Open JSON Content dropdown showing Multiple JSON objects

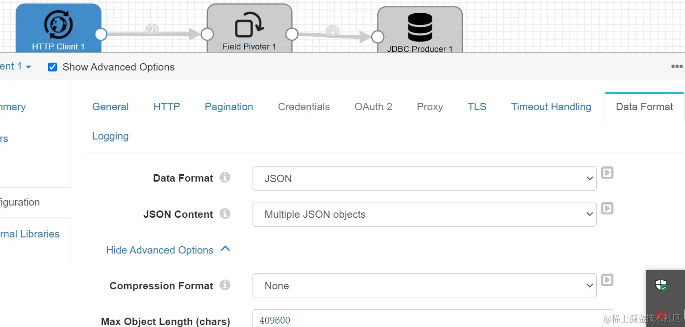(x=424, y=214)
